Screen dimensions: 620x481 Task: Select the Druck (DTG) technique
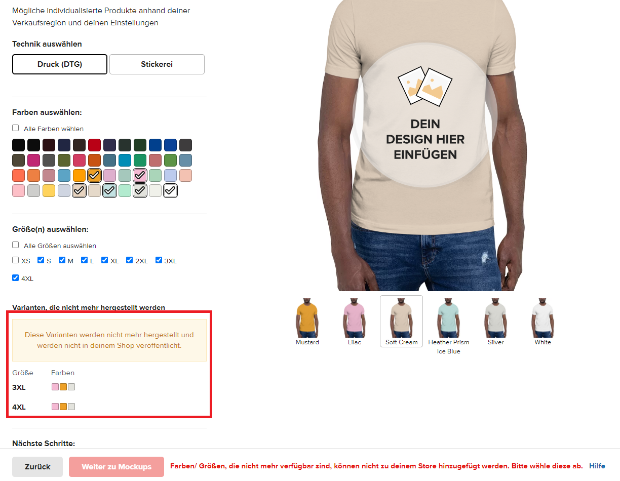tap(60, 64)
